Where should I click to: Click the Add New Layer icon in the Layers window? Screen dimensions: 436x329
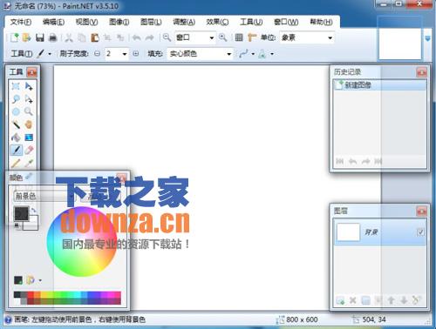340,301
